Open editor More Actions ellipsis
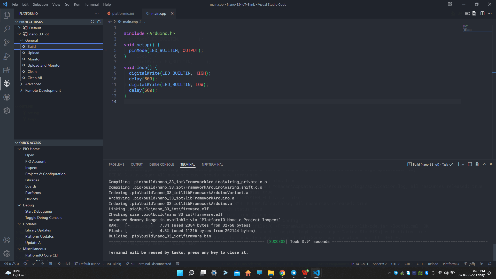 coord(490,13)
